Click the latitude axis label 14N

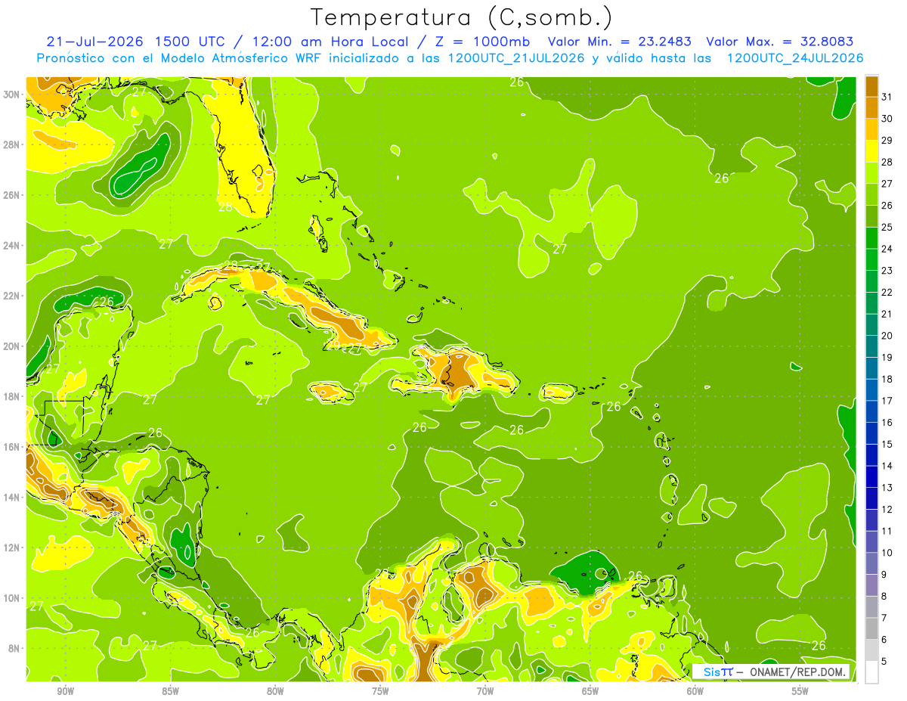[11, 498]
